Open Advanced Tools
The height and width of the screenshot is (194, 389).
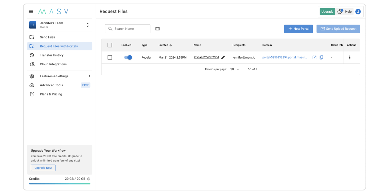[60, 85]
